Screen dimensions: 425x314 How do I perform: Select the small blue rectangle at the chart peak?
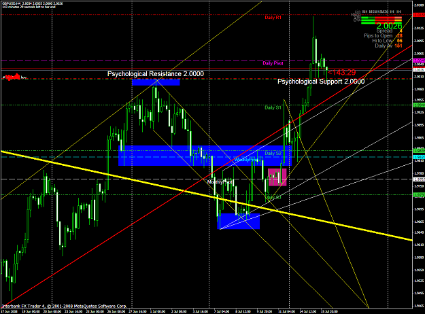156,82
